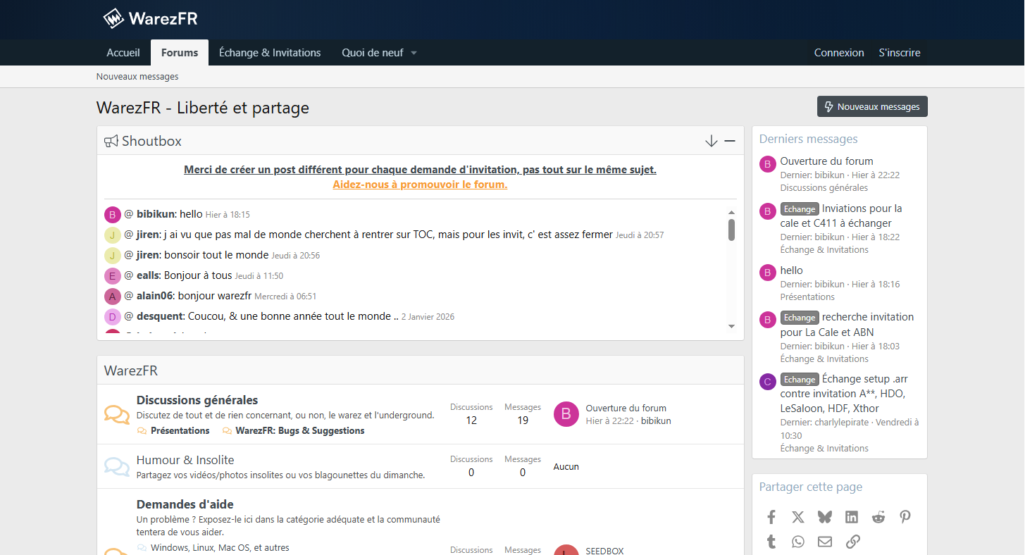1025x555 pixels.
Task: Open the Discussions générales forum
Action: [x=197, y=400]
